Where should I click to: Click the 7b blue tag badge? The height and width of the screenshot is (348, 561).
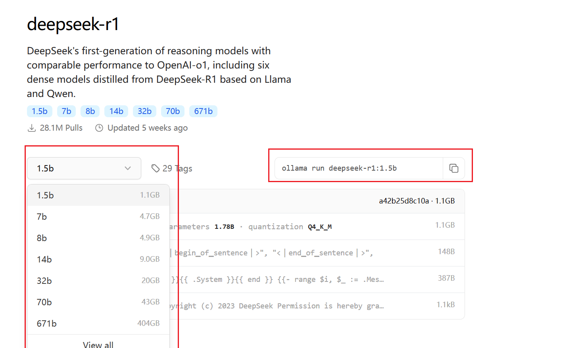coord(67,111)
